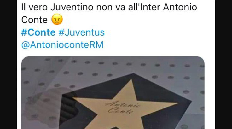Click the left black letterbox bar
The image size is (232, 129).
click(8, 64)
